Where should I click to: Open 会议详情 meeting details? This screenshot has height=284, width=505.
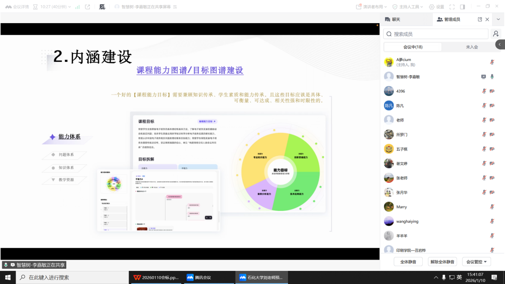tap(17, 7)
